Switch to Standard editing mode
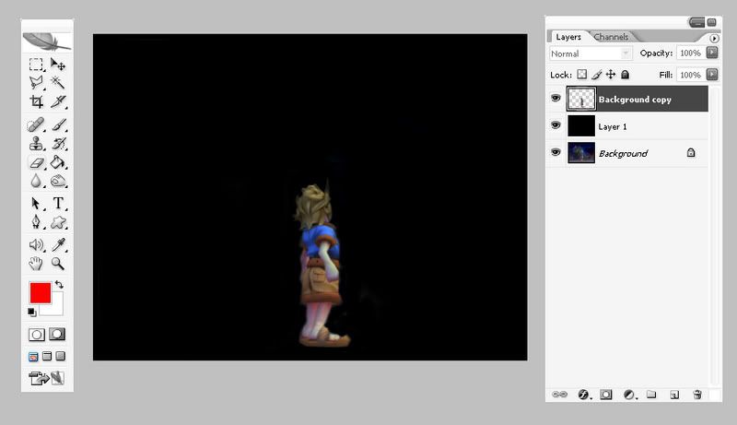Screen dimensions: 737x425 click(x=37, y=335)
